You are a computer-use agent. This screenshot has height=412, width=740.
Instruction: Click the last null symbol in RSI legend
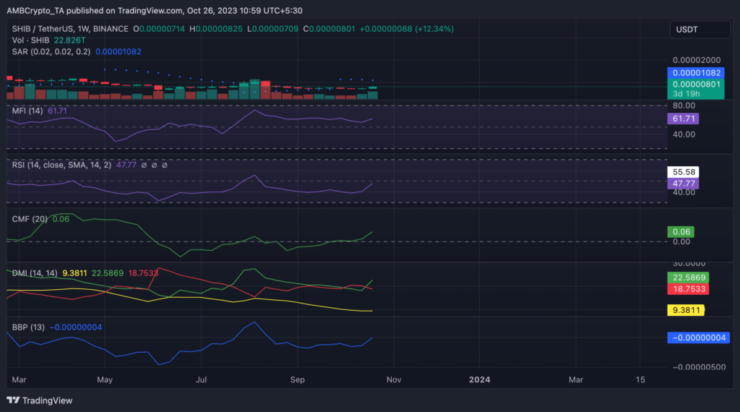point(165,165)
